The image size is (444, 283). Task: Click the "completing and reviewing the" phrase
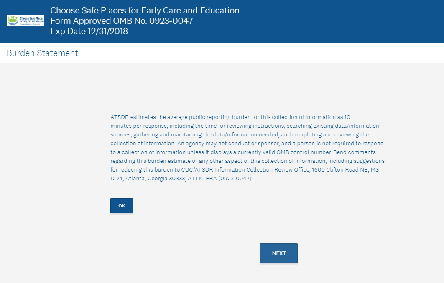tap(330, 134)
